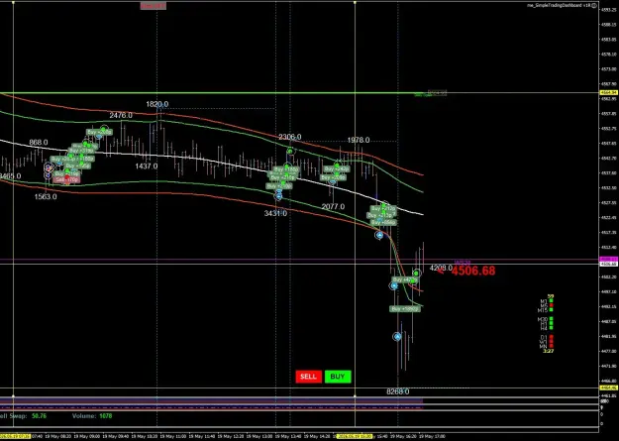Click the Swap 50.76 readout

24,416
